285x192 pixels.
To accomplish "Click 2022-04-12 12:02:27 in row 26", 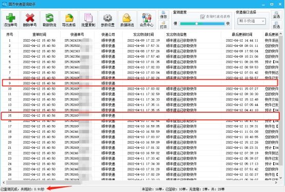I will pyautogui.click(x=242, y=174).
